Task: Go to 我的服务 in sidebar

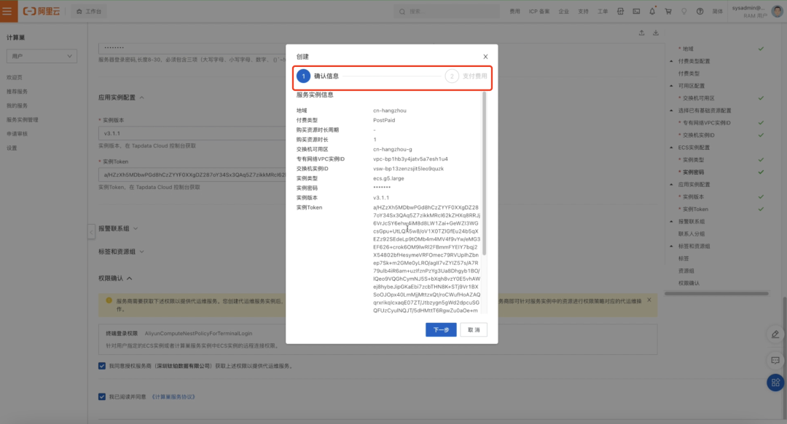Action: [x=17, y=105]
